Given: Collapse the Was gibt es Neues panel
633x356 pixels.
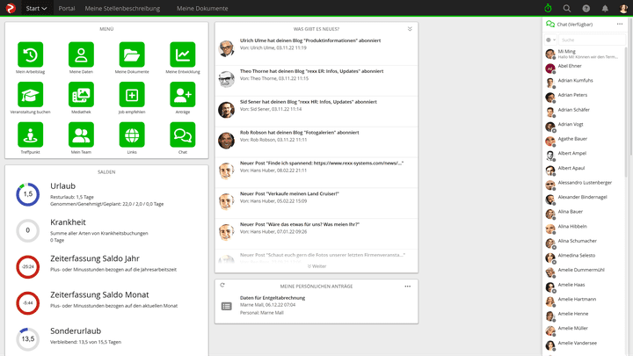Looking at the screenshot, I should coord(410,29).
